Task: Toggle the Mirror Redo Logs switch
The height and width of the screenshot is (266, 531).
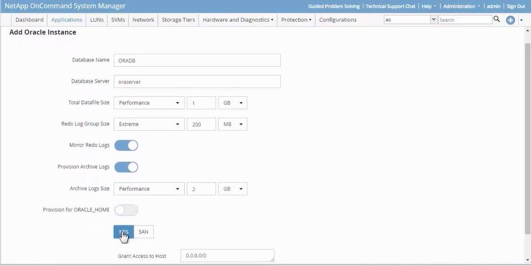Action: pos(126,146)
